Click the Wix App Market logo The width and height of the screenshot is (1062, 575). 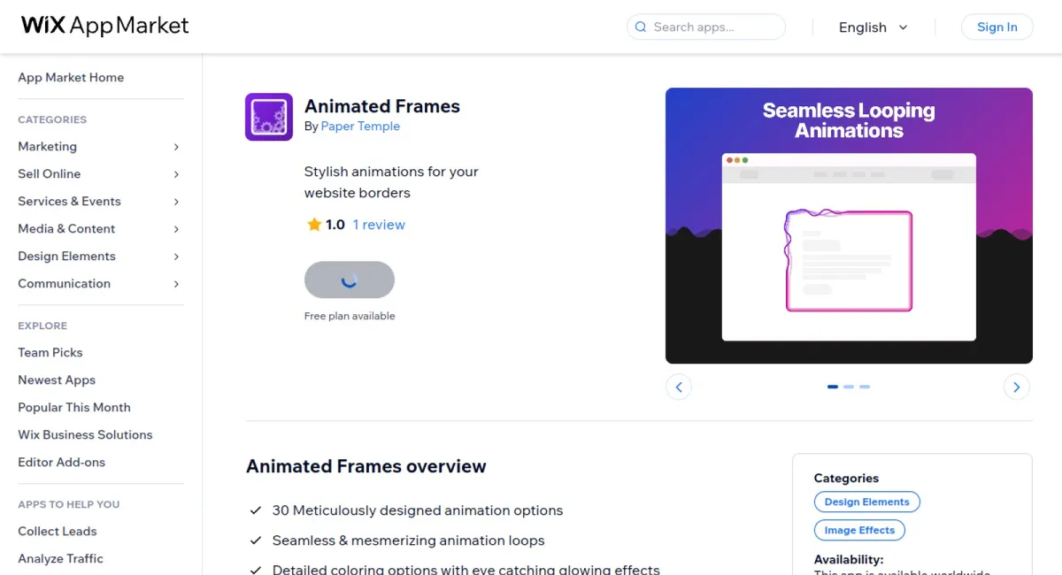click(104, 26)
